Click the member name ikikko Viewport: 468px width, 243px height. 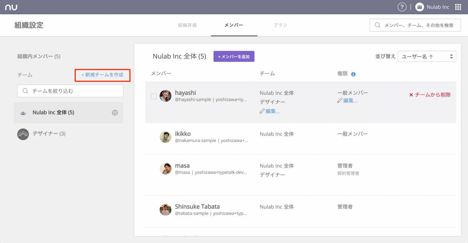click(x=183, y=134)
